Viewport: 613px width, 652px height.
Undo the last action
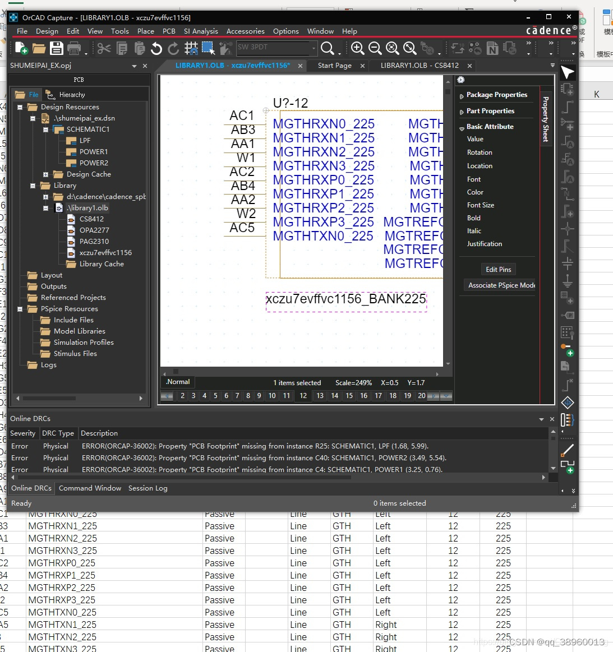[x=156, y=49]
